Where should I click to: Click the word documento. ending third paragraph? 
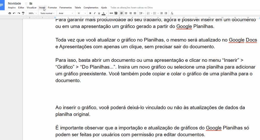pyautogui.click(x=68, y=80)
